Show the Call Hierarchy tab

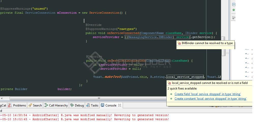click(x=56, y=105)
